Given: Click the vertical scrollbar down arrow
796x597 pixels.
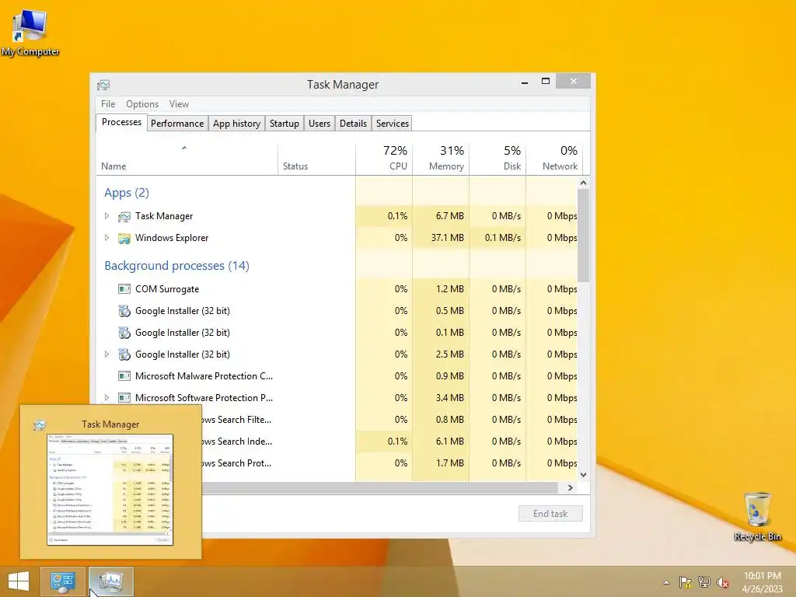Looking at the screenshot, I should pyautogui.click(x=583, y=475).
